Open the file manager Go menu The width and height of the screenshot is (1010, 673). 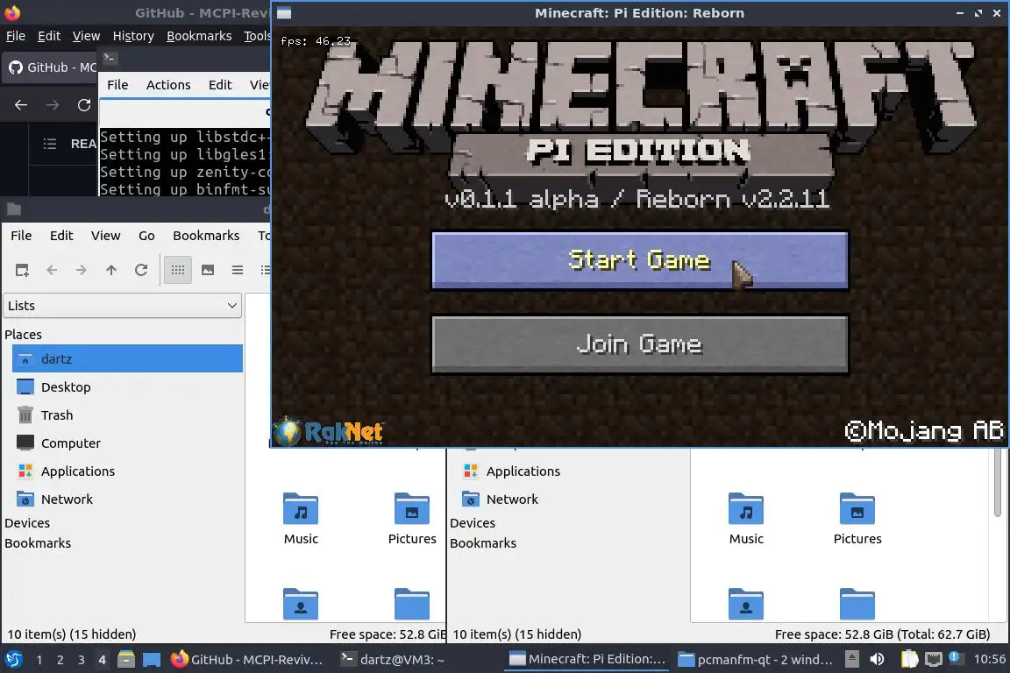coord(147,236)
